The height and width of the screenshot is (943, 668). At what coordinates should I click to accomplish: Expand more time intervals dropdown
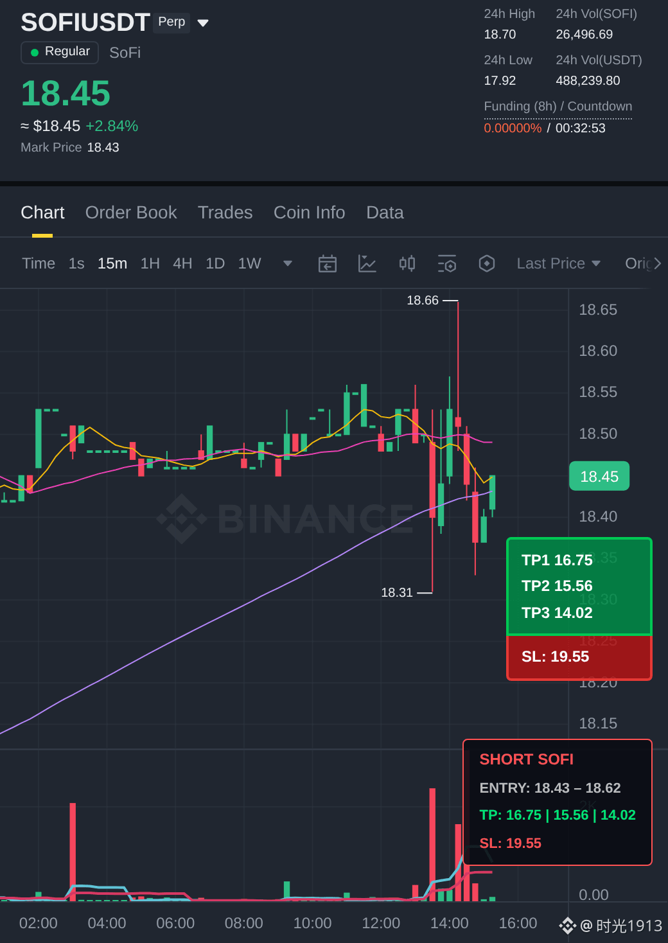coord(288,263)
